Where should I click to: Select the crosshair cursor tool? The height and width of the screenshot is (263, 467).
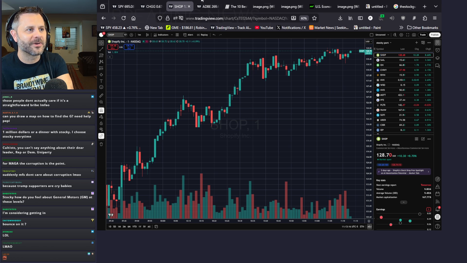[x=101, y=43]
